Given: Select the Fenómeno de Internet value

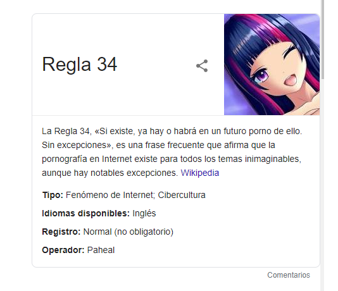Looking at the screenshot, I should click(110, 195).
